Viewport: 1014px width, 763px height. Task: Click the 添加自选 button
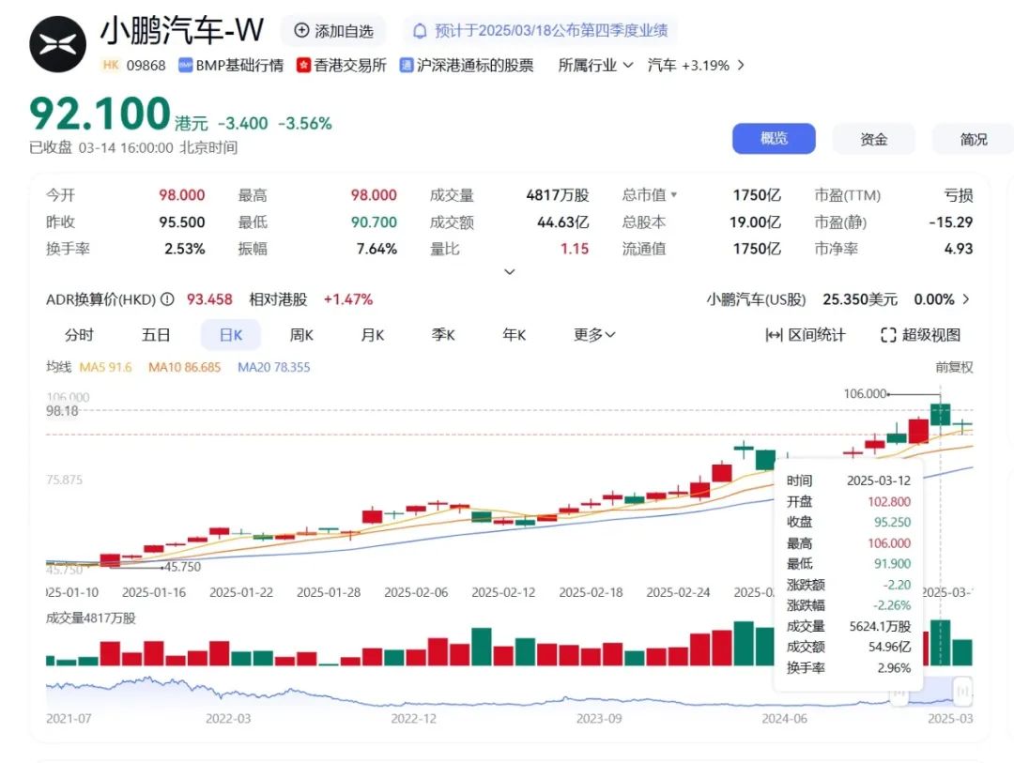(x=333, y=30)
